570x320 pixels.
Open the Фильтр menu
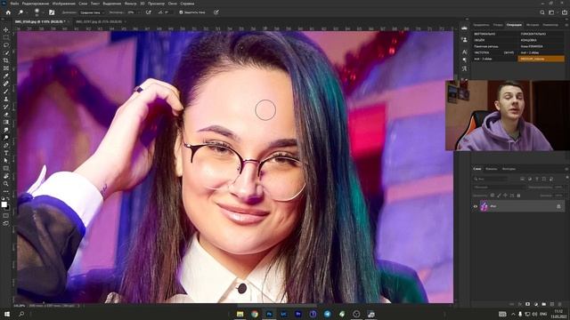(x=130, y=4)
